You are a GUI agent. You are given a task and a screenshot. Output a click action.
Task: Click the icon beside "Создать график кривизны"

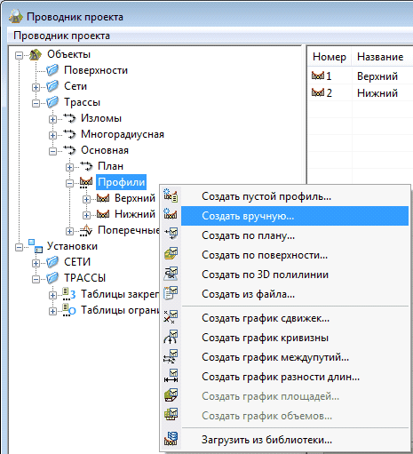click(x=171, y=337)
